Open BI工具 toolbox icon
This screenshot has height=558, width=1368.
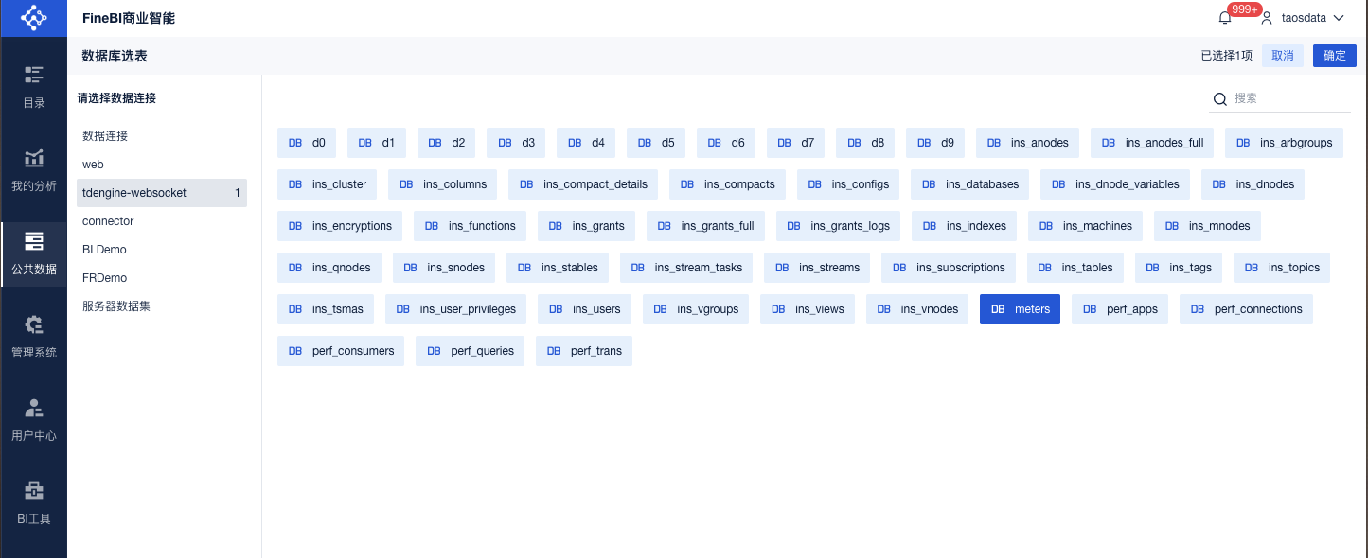point(34,492)
